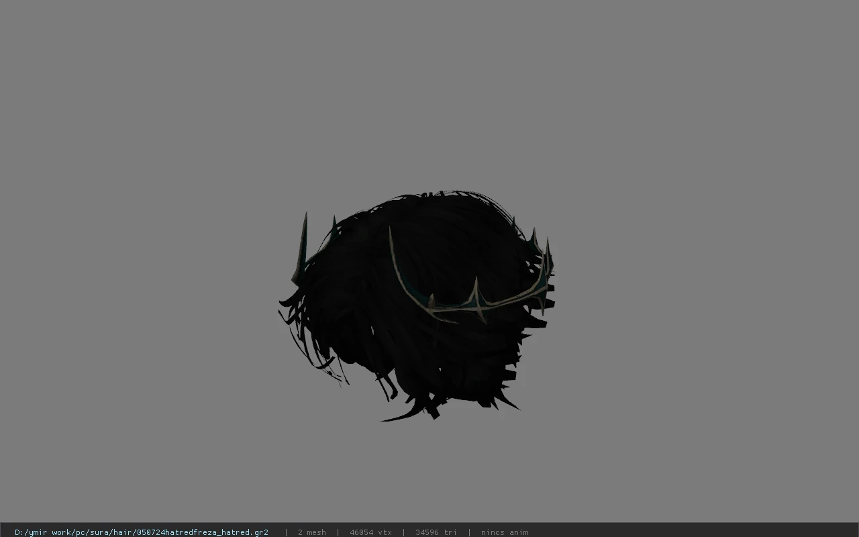The width and height of the screenshot is (859, 537).
Task: Click the "2 mesh" status entry
Action: click(x=312, y=532)
